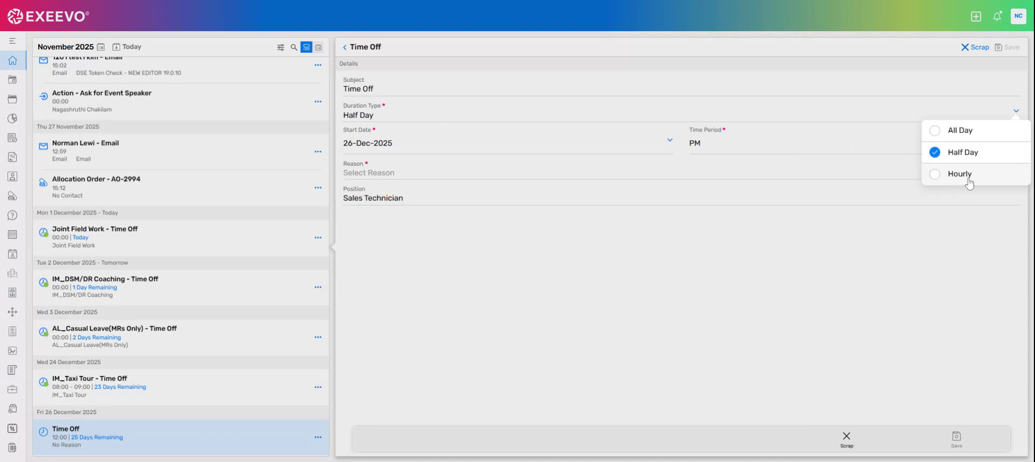Click the Subject field value Time Off
The height and width of the screenshot is (462, 1035).
pyautogui.click(x=358, y=89)
